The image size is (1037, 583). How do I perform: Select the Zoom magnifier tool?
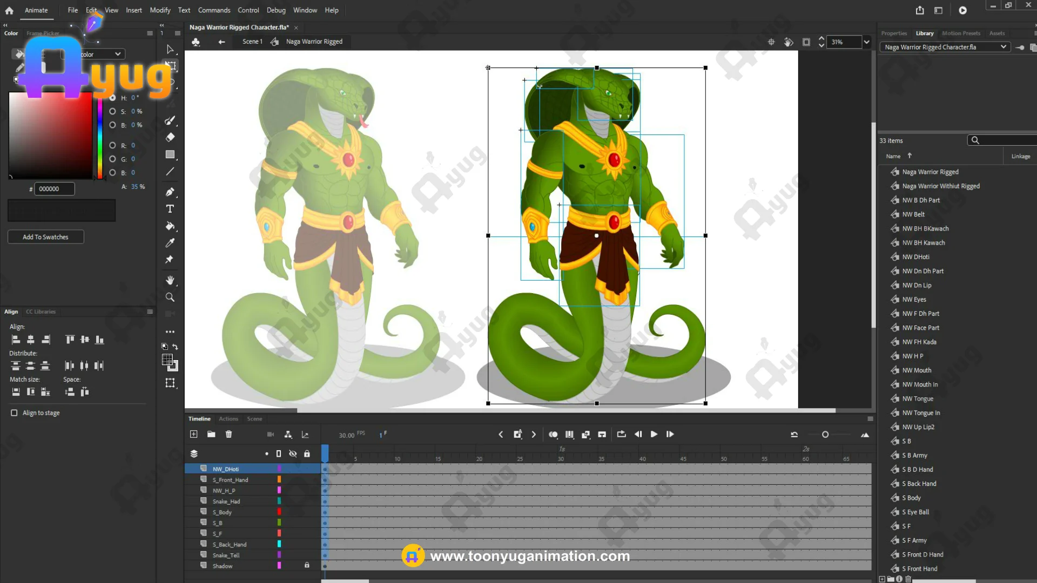pos(170,297)
